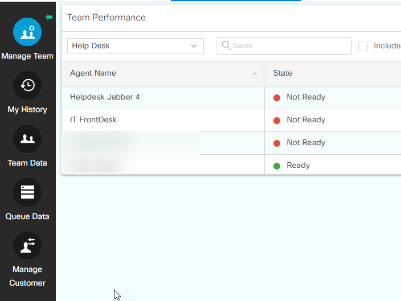Click the green pin icon above sidebar
This screenshot has width=401, height=301.
[49, 18]
